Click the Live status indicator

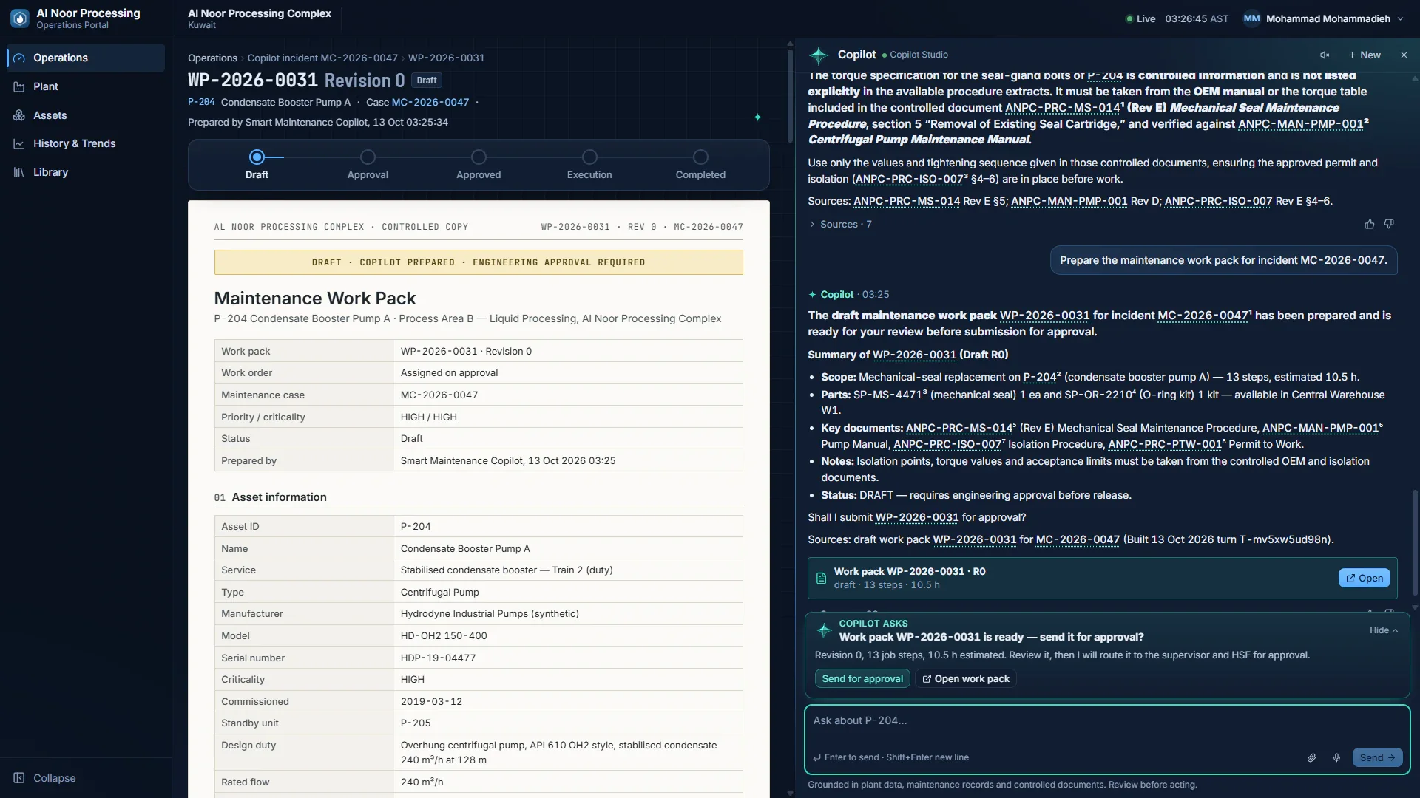(1140, 18)
